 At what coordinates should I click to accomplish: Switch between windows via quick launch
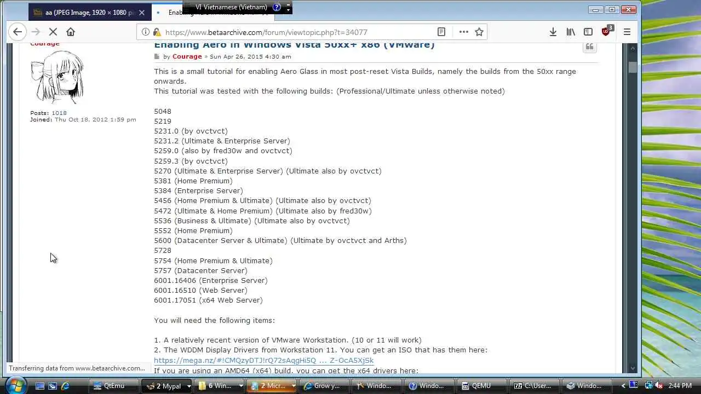[x=53, y=386]
